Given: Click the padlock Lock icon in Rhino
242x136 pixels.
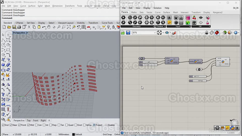Looking at the screenshot, I should pos(113,27).
